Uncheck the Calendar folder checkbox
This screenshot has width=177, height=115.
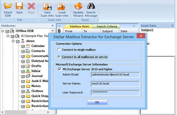[23, 46]
